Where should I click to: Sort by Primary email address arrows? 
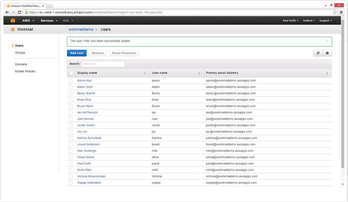(x=327, y=73)
